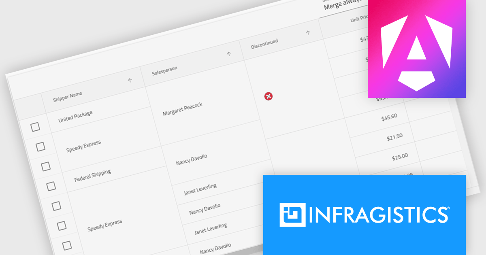Check the bottom-most row selection checkbox

point(67,244)
